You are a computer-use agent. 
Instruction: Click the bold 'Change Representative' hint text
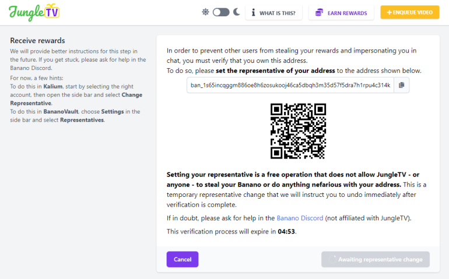coord(76,99)
